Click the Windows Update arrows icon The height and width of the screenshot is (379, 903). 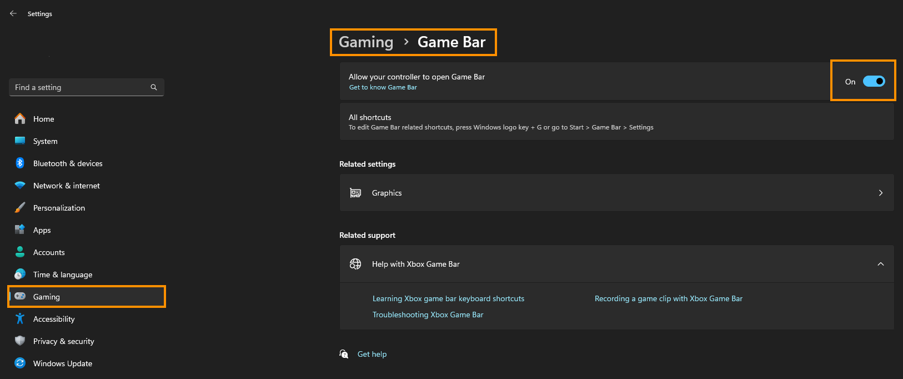(x=20, y=363)
